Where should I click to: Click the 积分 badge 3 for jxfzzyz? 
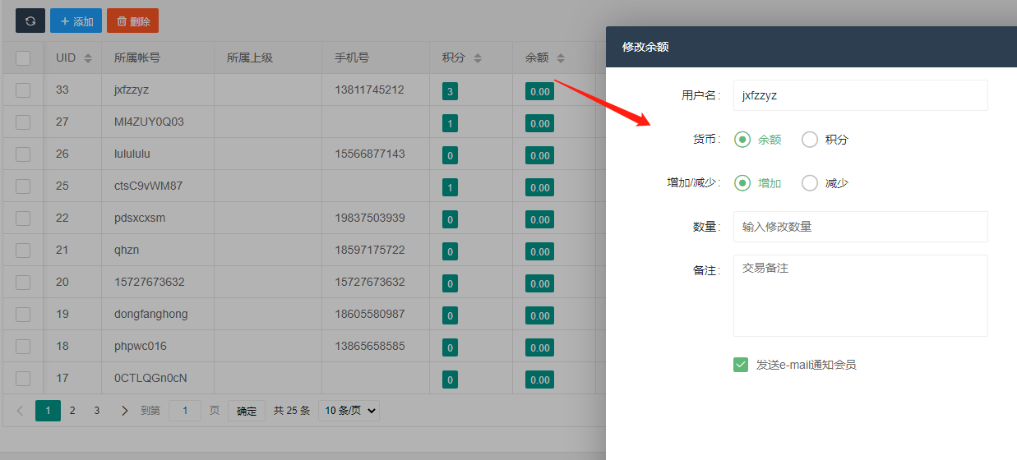pyautogui.click(x=450, y=91)
